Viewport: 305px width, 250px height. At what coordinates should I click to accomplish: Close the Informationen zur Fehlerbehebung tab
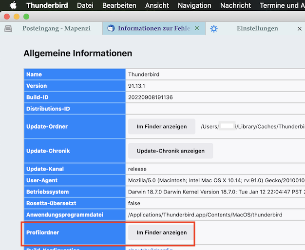197,28
